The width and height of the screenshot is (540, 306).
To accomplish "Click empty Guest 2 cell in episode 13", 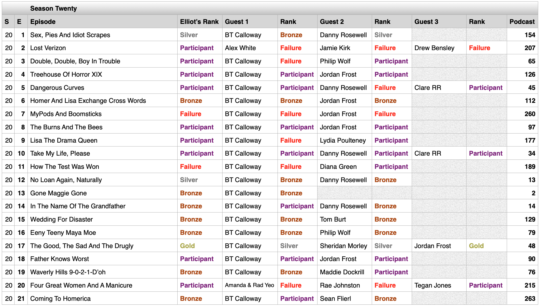I will point(344,193).
